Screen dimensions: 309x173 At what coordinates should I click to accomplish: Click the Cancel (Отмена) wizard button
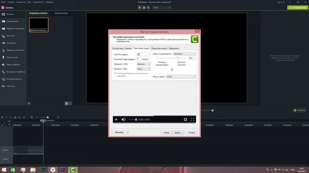[192, 133]
